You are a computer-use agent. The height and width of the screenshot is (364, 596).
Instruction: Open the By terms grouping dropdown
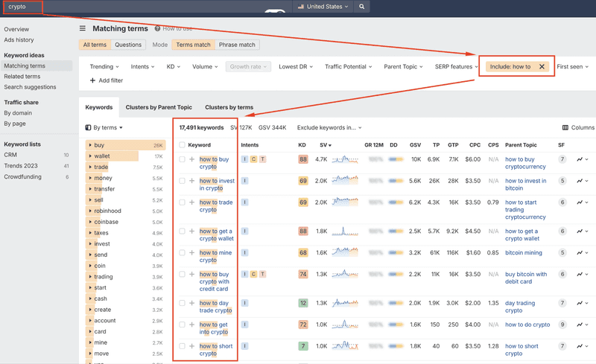(104, 128)
